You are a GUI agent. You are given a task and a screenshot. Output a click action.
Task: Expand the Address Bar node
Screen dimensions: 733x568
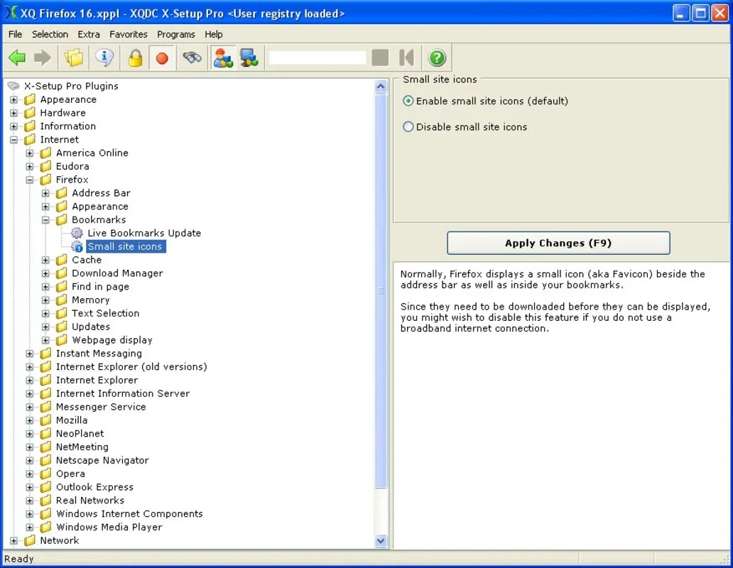pos(45,193)
